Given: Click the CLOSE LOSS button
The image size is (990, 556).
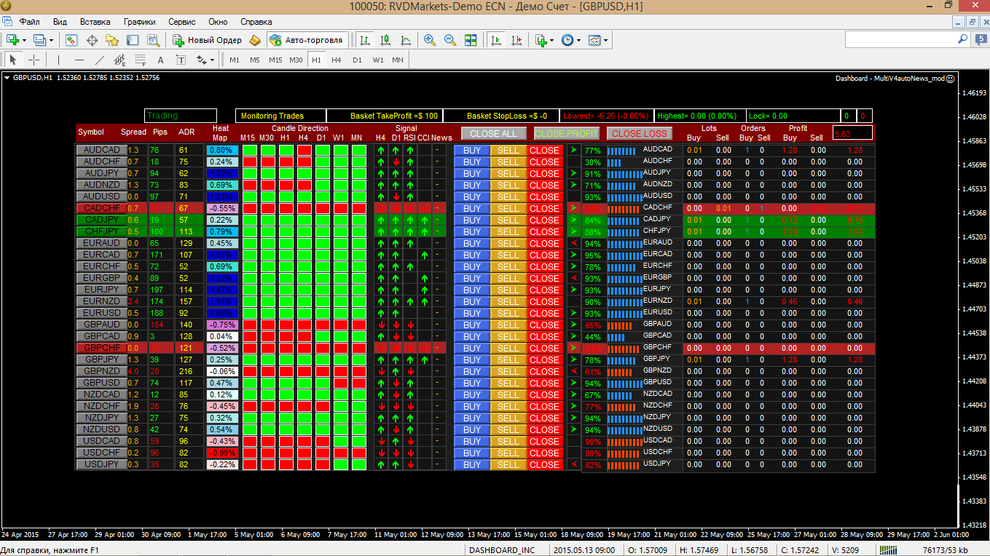Looking at the screenshot, I should [639, 133].
